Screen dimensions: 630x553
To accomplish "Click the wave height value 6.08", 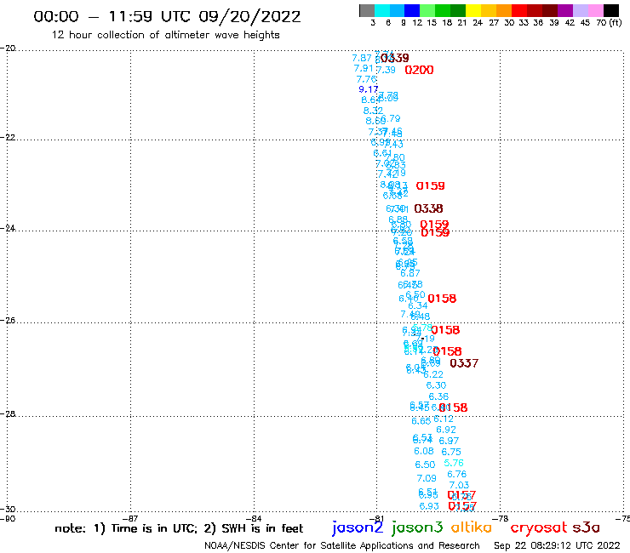I will click(x=424, y=451).
